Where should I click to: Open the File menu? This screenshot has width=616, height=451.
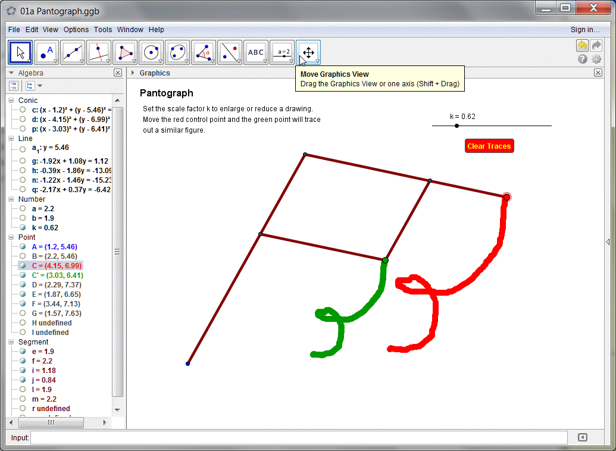(14, 30)
